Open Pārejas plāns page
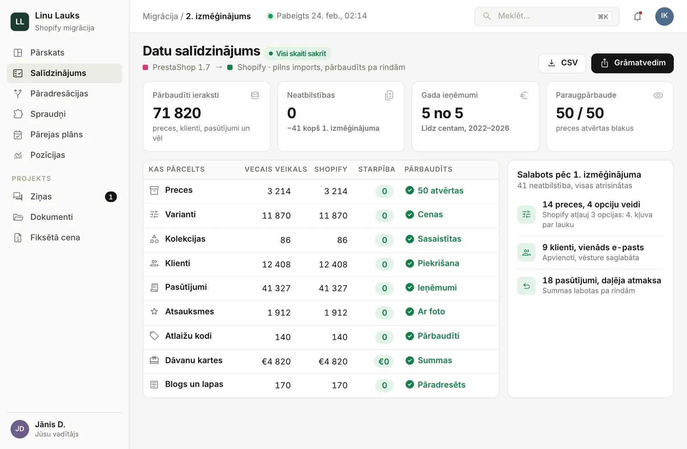 (64, 135)
